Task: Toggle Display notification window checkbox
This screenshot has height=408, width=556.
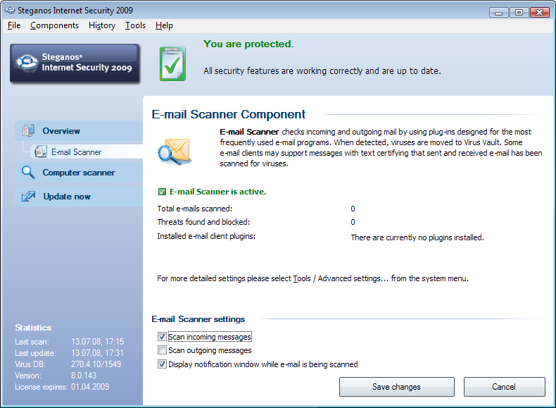Action: (x=162, y=364)
